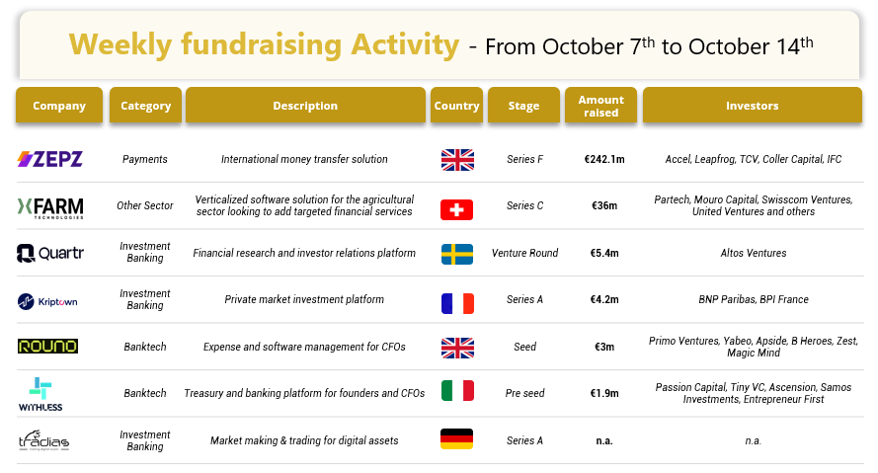Select the Quartr logo

click(x=49, y=253)
